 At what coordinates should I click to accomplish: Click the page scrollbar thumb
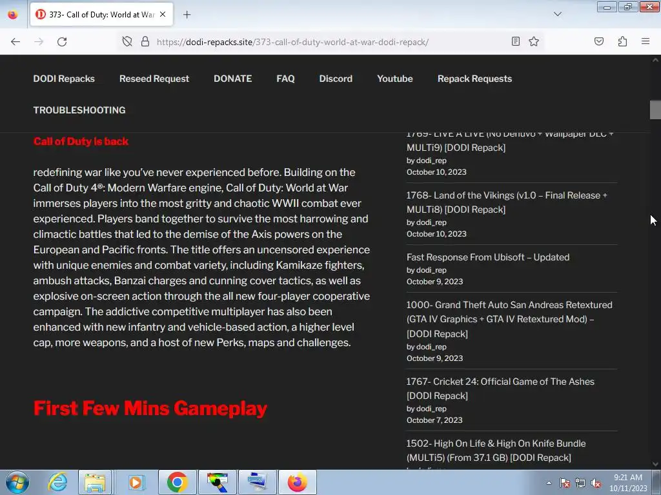pyautogui.click(x=655, y=110)
